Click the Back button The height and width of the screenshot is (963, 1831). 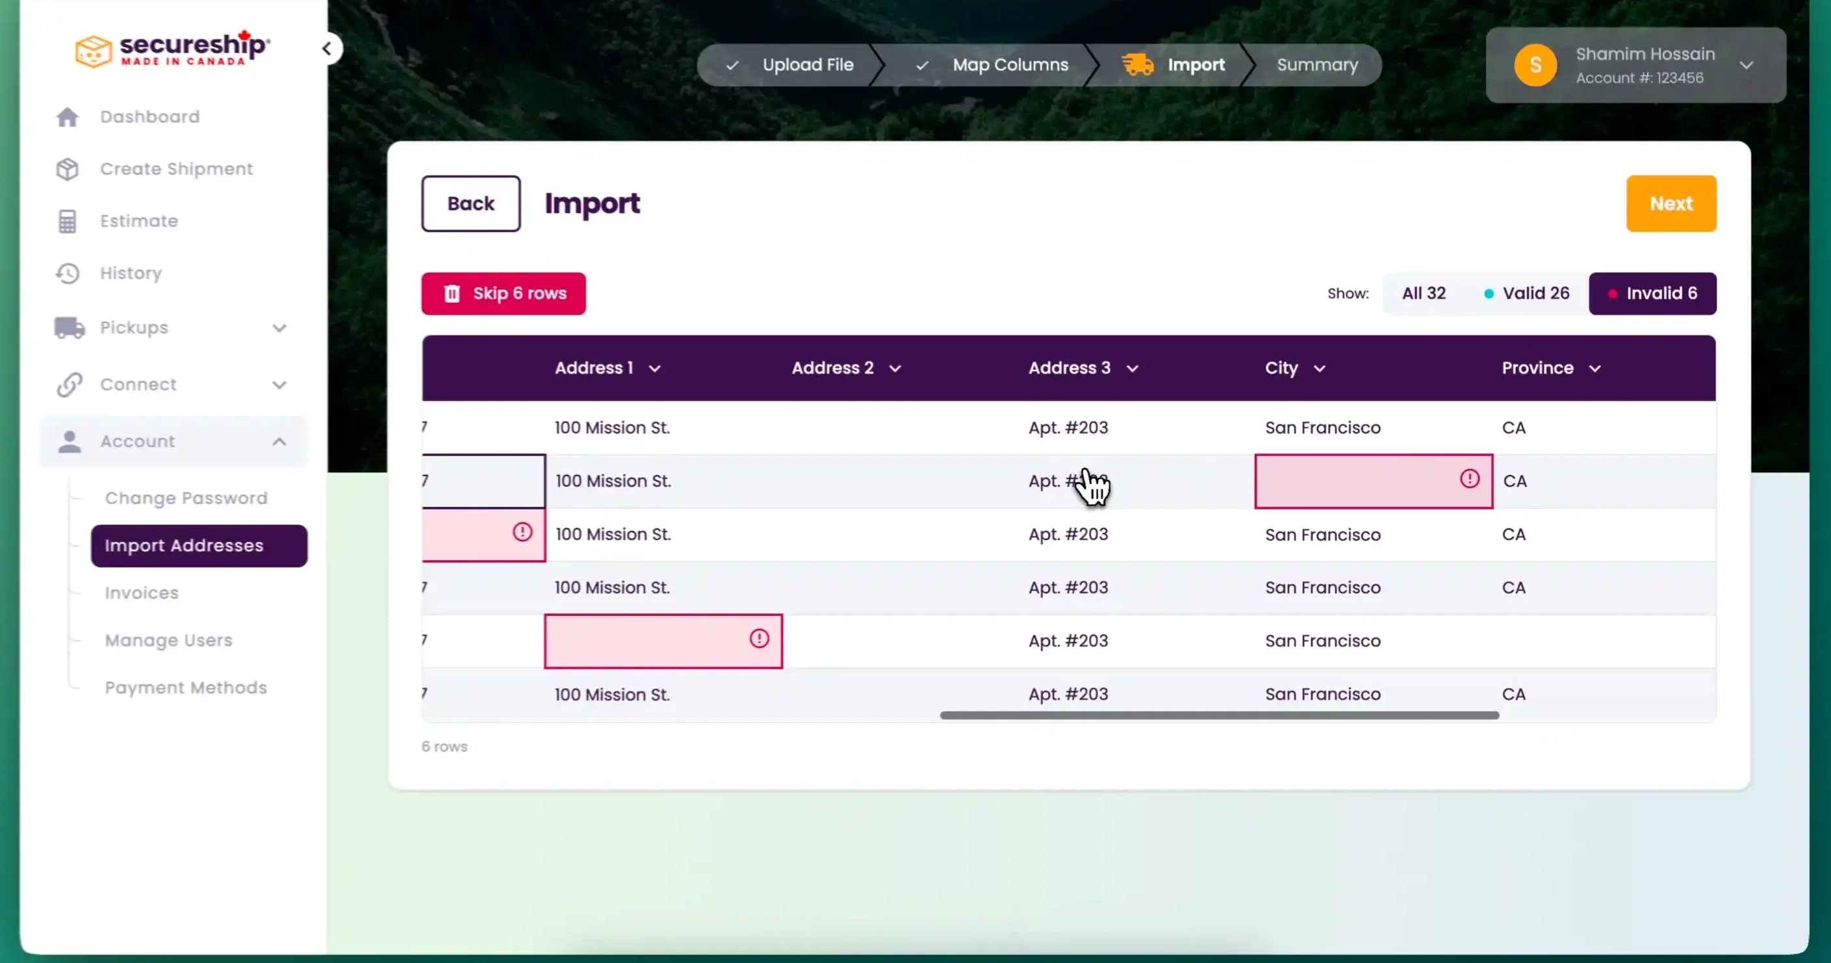tap(470, 204)
